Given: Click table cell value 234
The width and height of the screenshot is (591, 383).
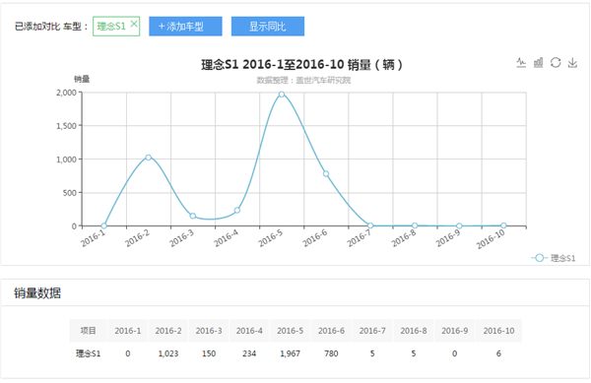Looking at the screenshot, I should tap(249, 353).
